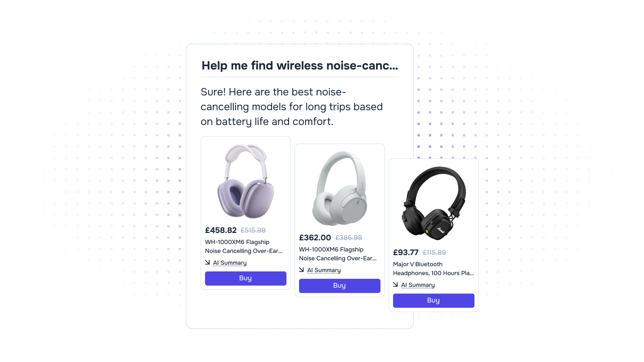
Task: Click the £362.00 price
Action: point(315,238)
